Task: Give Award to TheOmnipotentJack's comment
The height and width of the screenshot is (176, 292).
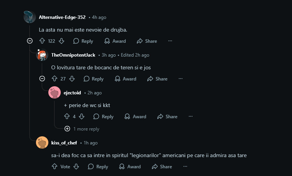Action: click(x=125, y=79)
